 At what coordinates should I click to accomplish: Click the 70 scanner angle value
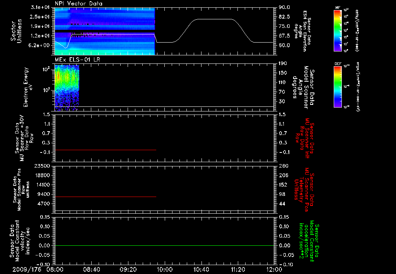(282, 92)
